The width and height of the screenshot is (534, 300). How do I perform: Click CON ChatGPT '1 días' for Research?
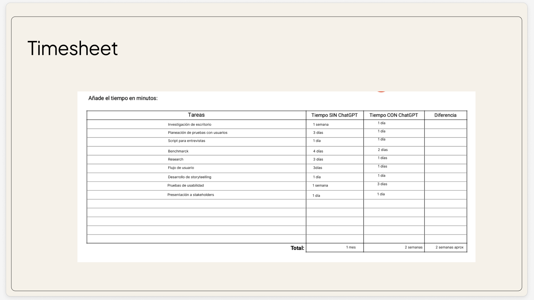click(x=382, y=158)
